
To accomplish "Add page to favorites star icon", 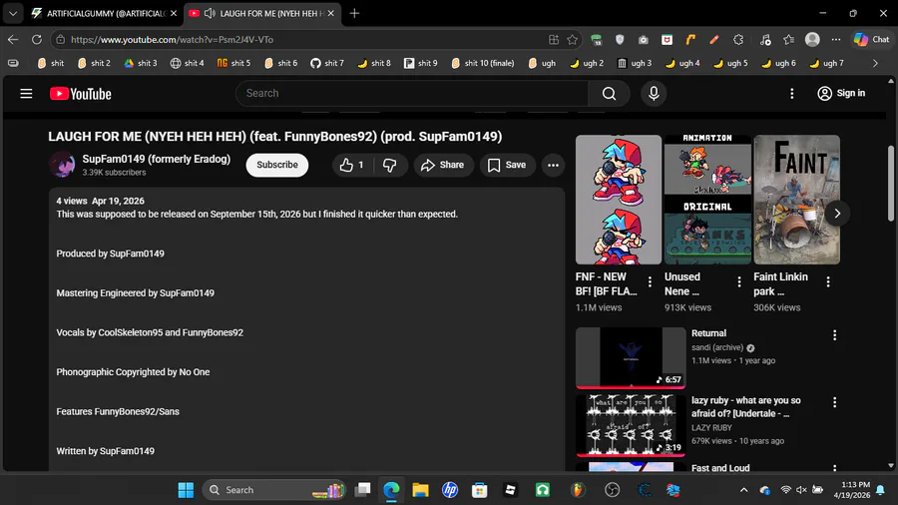I will coord(572,40).
